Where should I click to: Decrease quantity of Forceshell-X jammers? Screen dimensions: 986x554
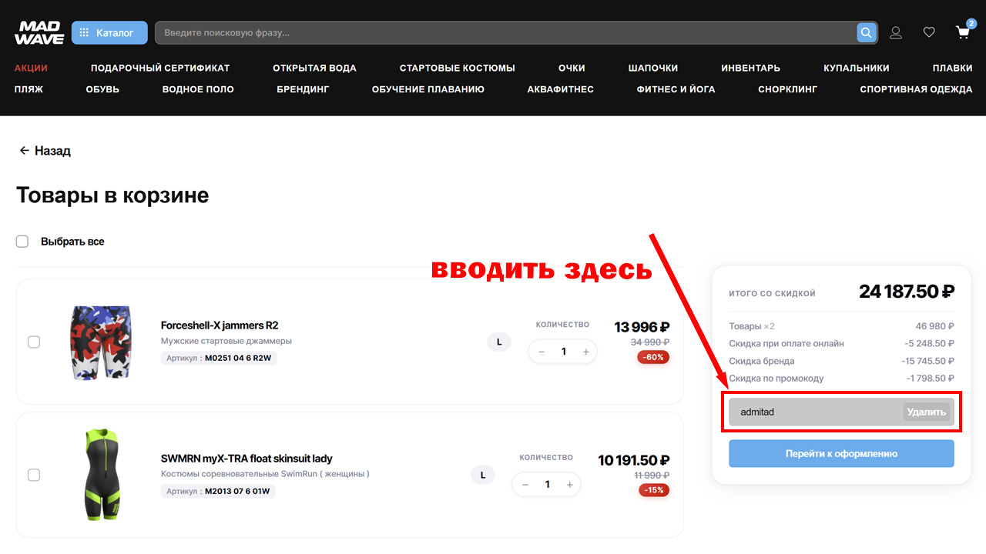[x=542, y=352]
